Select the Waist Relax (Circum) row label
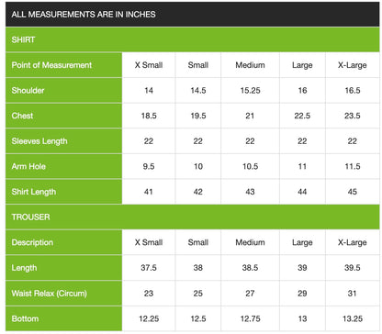382x334 pixels. [63, 294]
